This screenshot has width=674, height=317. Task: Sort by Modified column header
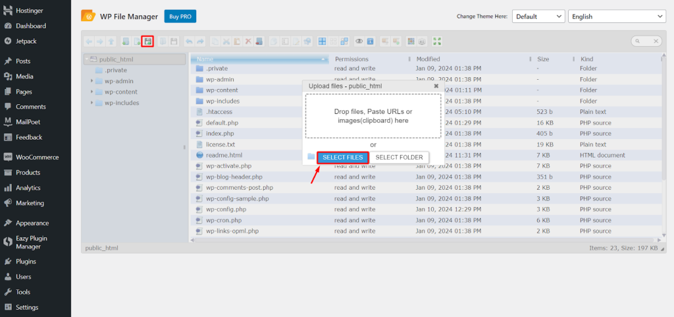(472, 59)
